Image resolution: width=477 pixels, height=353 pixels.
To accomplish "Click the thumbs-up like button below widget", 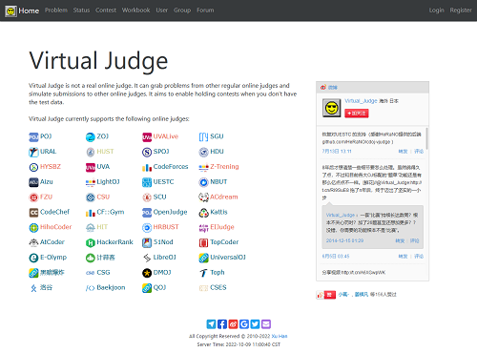I will [x=326, y=295].
